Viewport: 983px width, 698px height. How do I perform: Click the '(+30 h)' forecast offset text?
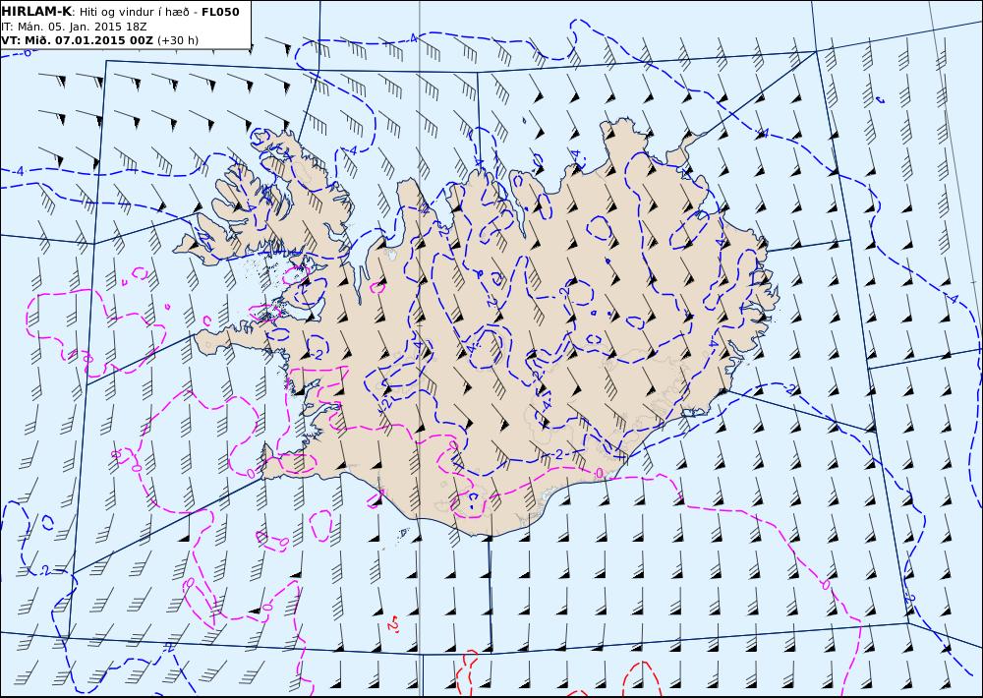[177, 40]
